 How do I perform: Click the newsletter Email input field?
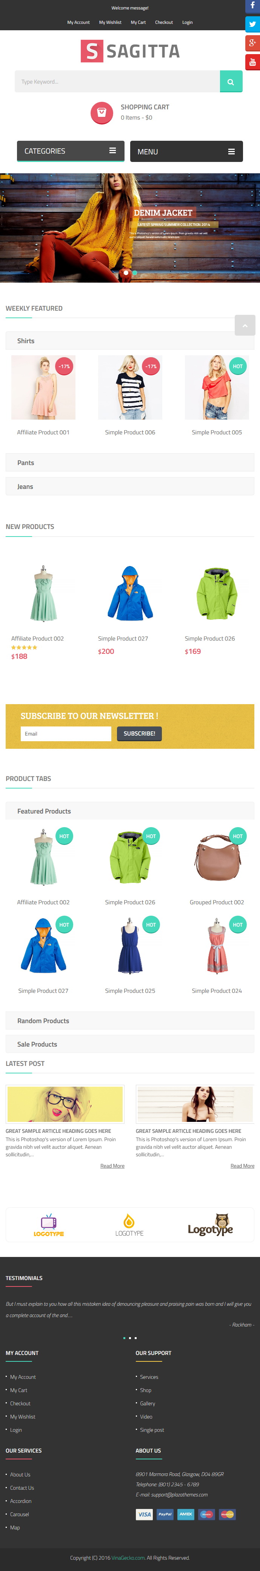66,733
